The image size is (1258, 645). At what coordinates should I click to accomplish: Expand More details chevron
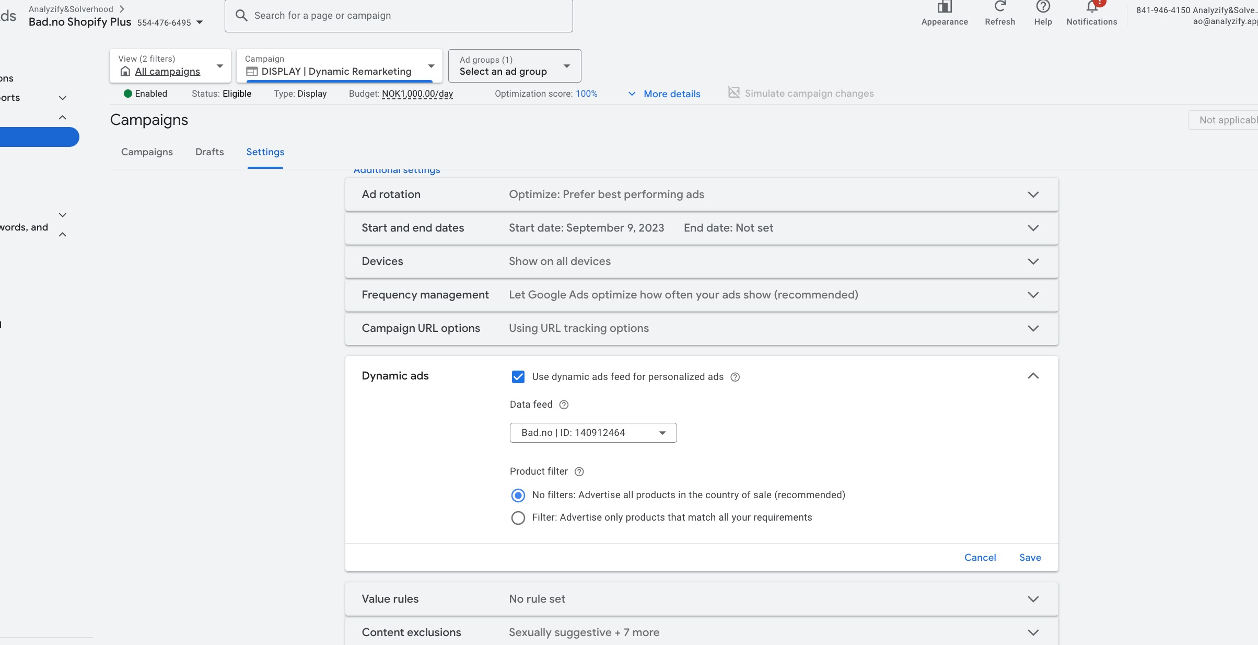[x=632, y=94]
